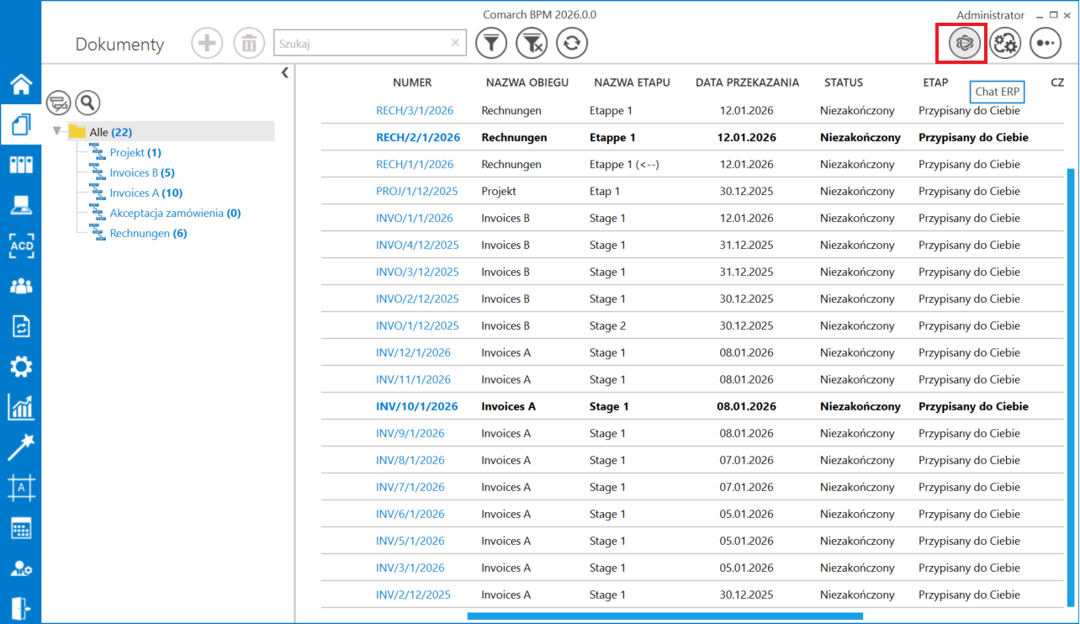This screenshot has width=1080, height=624.
Task: Click the magic wand sidebar icon
Action: tap(21, 447)
